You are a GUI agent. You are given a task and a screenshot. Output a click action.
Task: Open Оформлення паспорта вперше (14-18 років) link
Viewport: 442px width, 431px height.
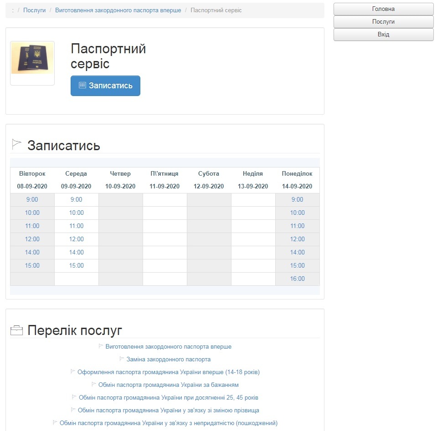click(169, 372)
